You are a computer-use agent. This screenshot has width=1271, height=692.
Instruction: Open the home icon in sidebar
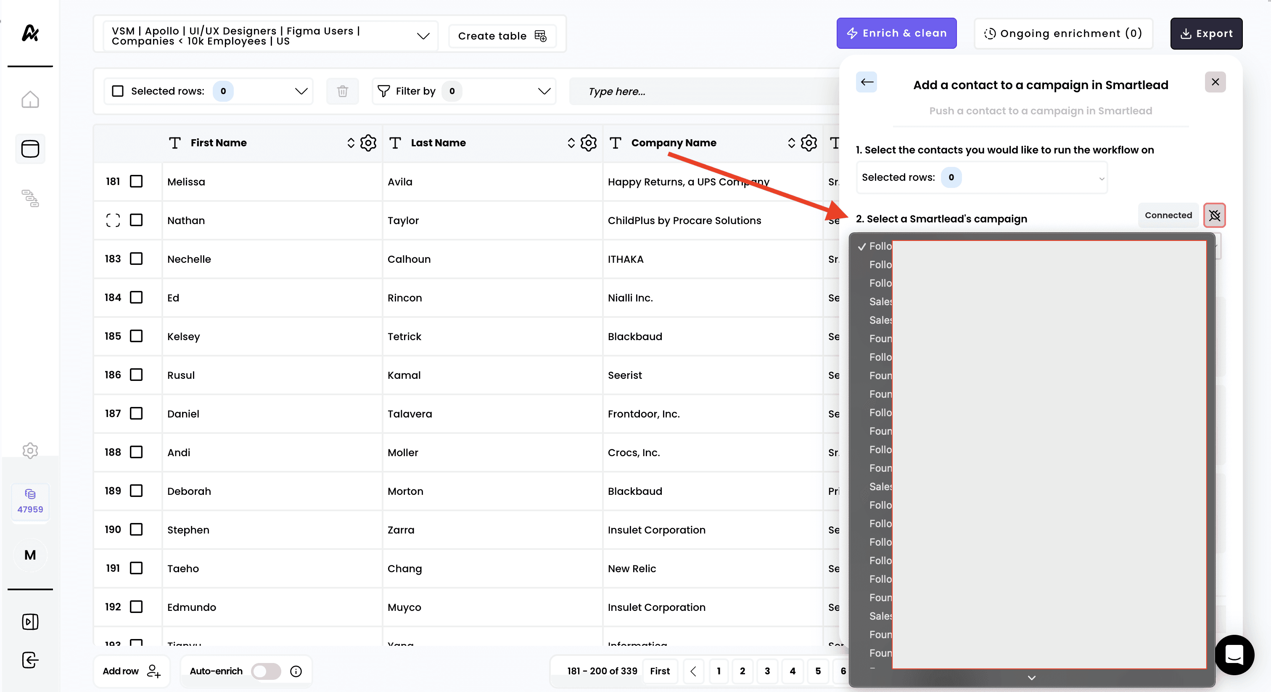[30, 100]
